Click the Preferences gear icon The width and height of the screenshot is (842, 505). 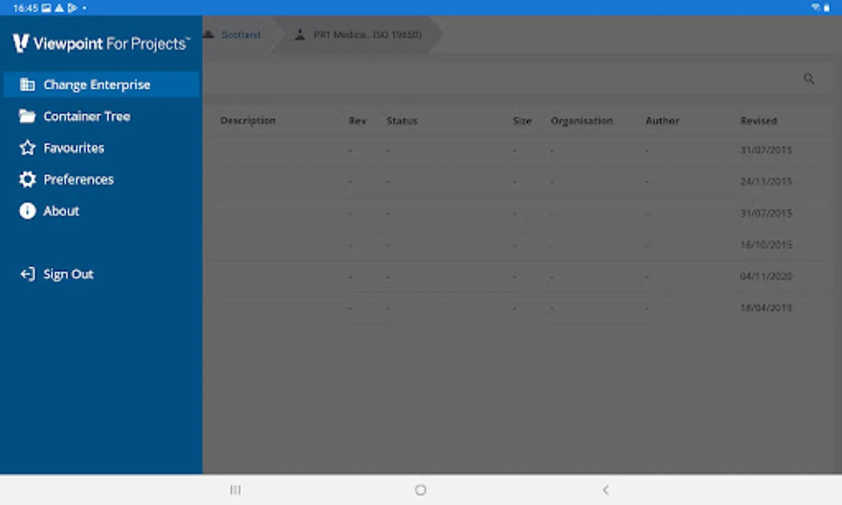click(x=27, y=180)
